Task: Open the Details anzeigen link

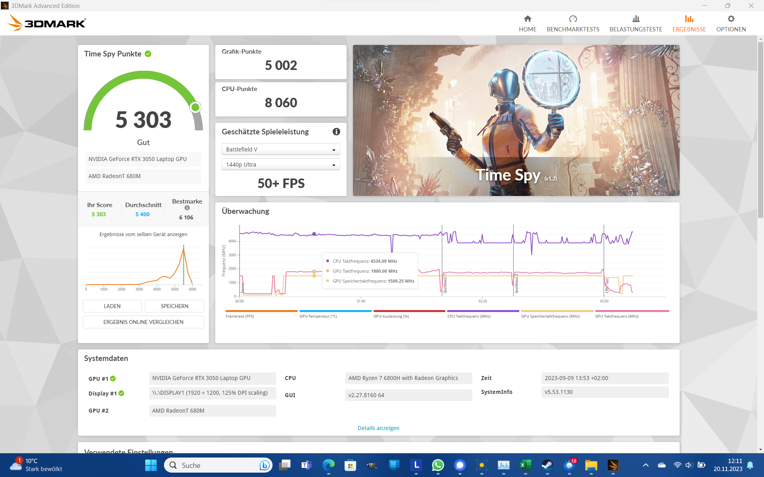Action: pos(378,428)
